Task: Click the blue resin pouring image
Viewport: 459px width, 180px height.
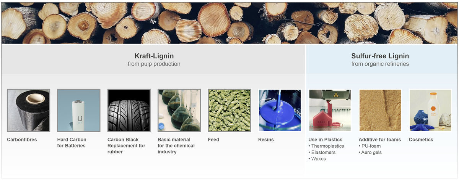Action: tap(280, 111)
